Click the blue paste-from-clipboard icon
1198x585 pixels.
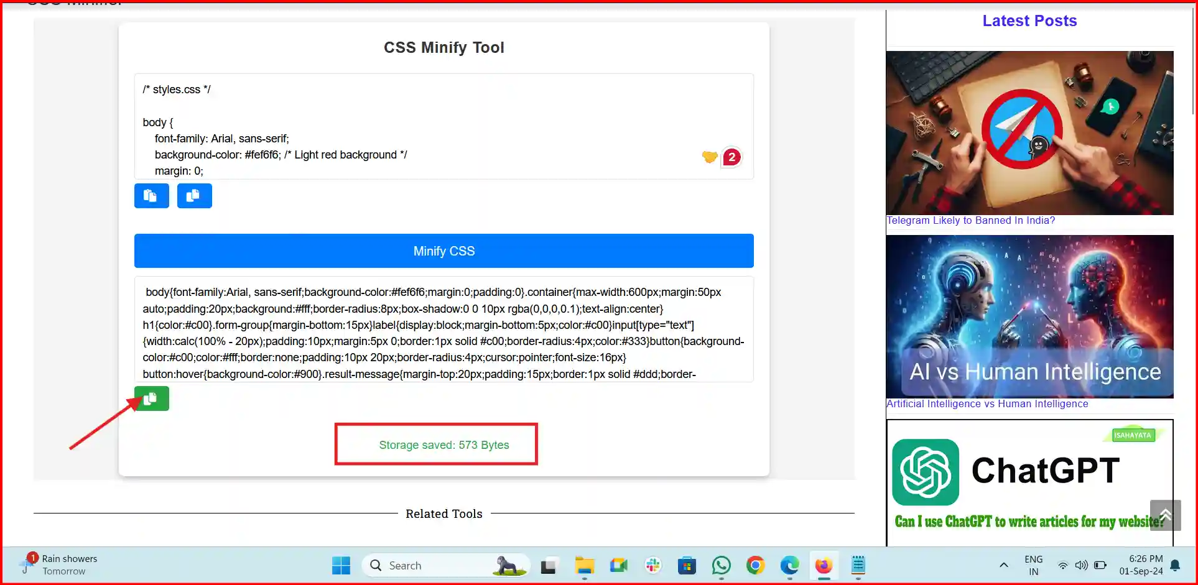click(x=195, y=195)
